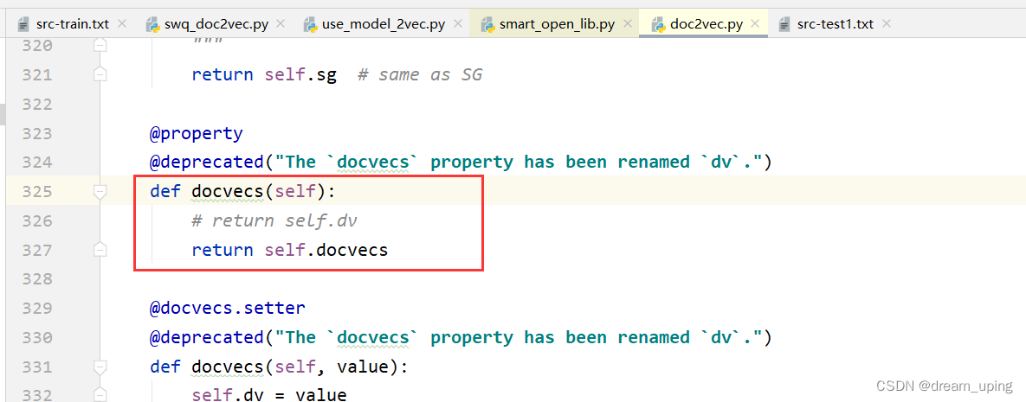This screenshot has height=402, width=1026.
Task: Close the swq_doc2vec.py tab
Action: 280,24
